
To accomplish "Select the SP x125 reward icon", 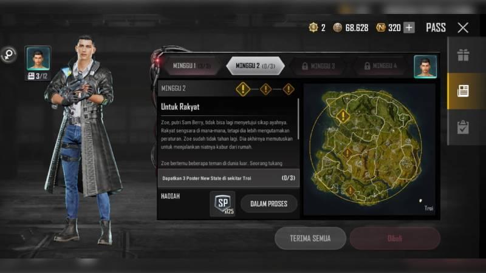I will (x=222, y=203).
